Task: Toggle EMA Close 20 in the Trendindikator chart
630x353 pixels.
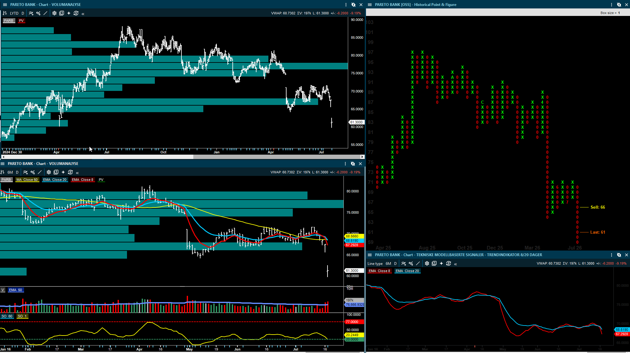Action: coord(407,271)
